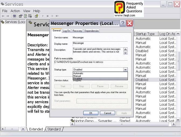Switch to the Log On tab
Image resolution: width=181 pixels, height=137 pixels.
coord(67,31)
